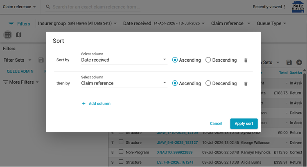Click the Kamryn Reynolds cell
This screenshot has width=307, height=167.
point(256,152)
